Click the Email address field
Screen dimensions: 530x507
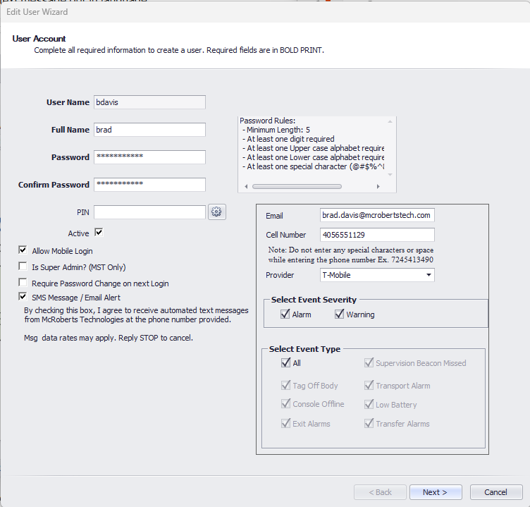coord(376,215)
